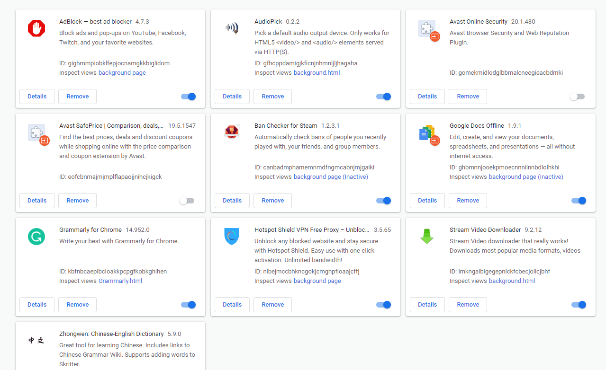Remove the Hotspot Shield VPN extension
This screenshot has width=606, height=370.
[x=273, y=305]
